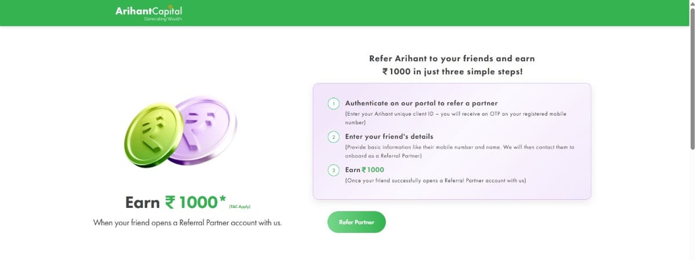Click the large 'Earn ₹1000' headline
This screenshot has height=260, width=695.
pyautogui.click(x=171, y=202)
